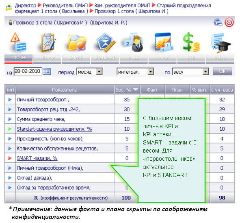Open the Standart-оценка руководителя link

pos(54,129)
